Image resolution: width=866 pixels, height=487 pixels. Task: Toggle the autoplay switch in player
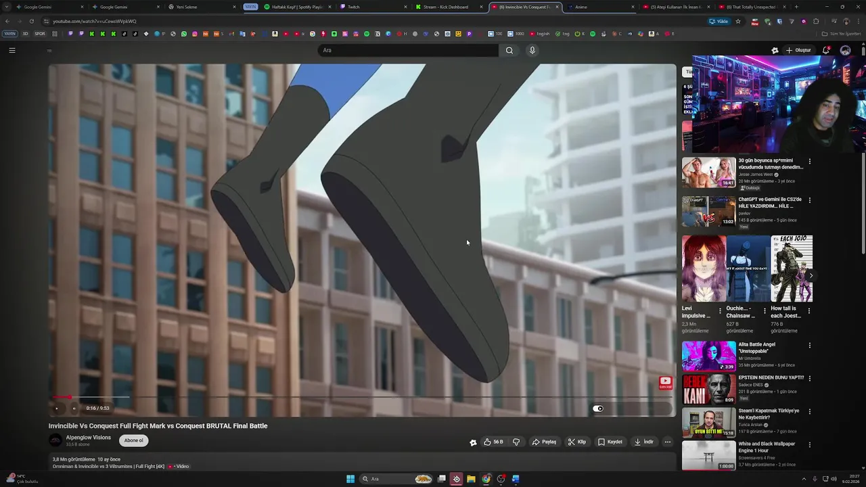598,409
